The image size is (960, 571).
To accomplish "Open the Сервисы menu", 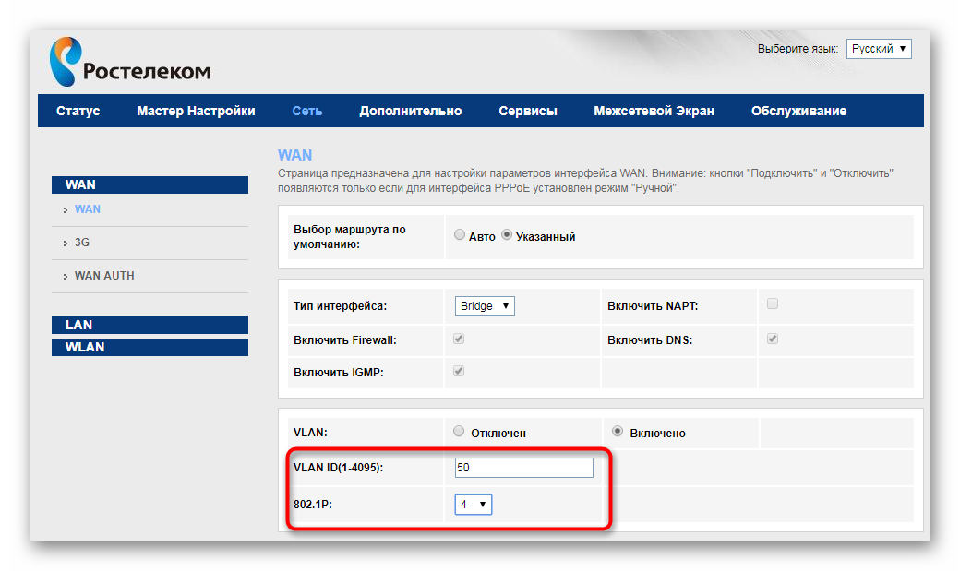I will click(x=528, y=111).
